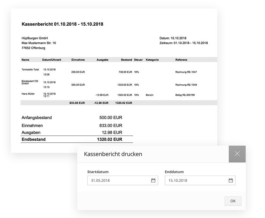Click the 77652 Offenburg address line
The image size is (265, 218).
tap(33, 48)
